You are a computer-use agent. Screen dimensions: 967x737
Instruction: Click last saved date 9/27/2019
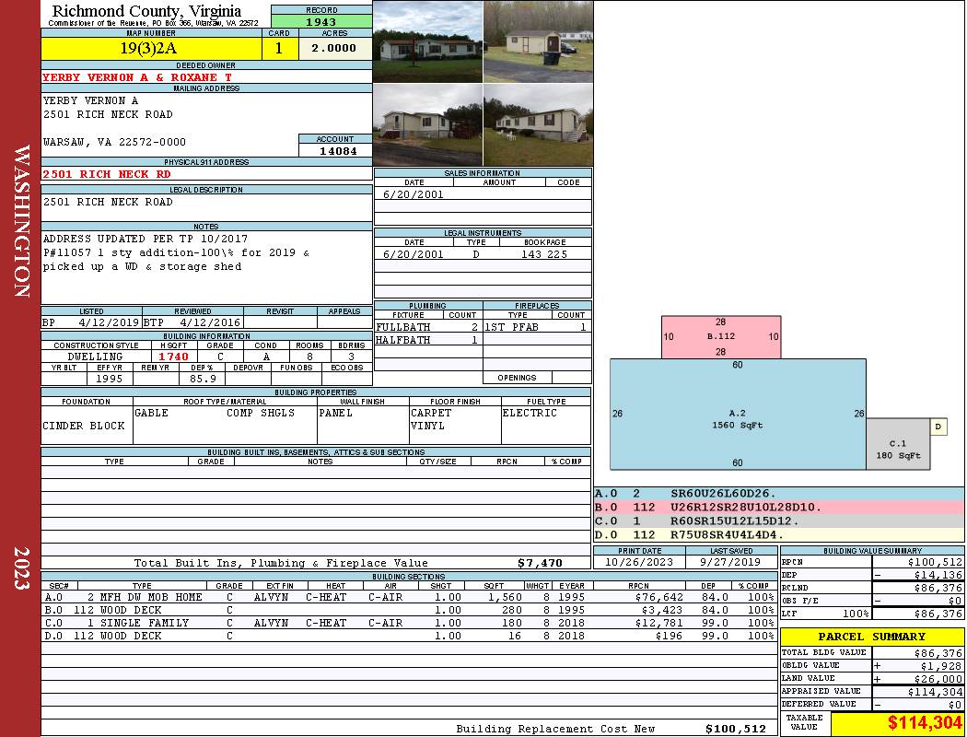pyautogui.click(x=731, y=562)
